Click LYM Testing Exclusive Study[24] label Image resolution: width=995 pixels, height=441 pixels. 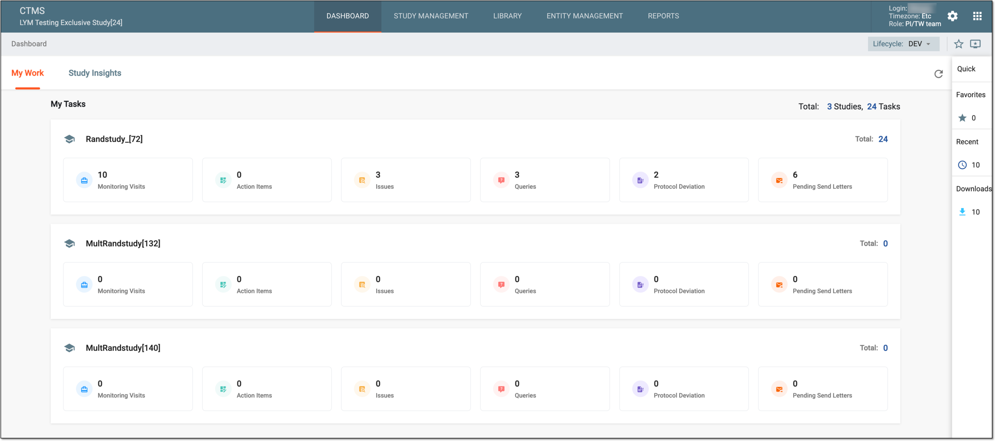coord(71,23)
